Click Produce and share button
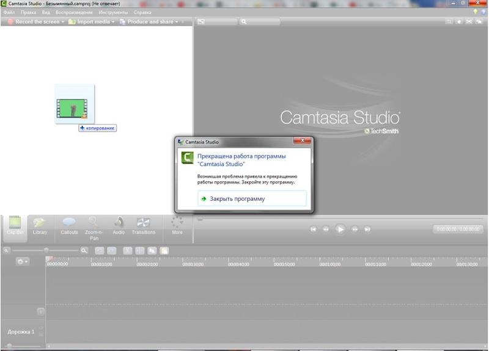 (147, 22)
